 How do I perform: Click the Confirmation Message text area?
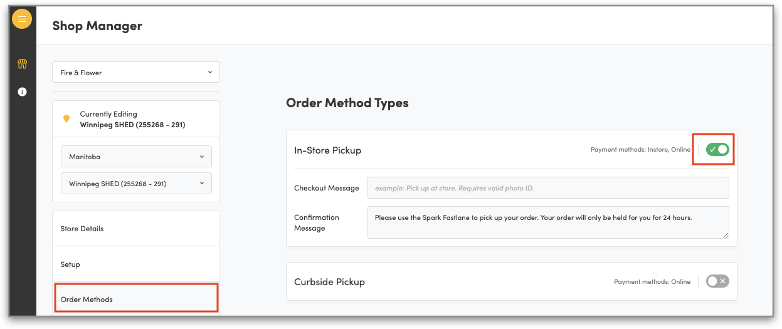(x=547, y=222)
